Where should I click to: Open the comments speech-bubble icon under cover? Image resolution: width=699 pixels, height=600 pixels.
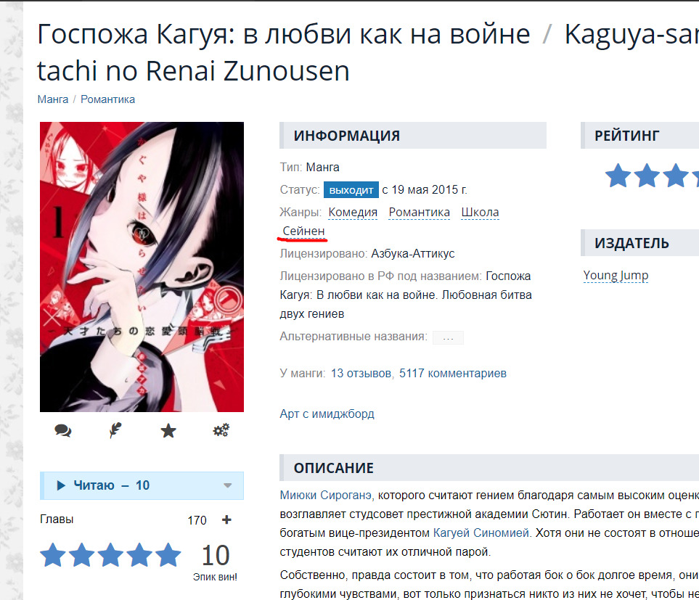[63, 431]
